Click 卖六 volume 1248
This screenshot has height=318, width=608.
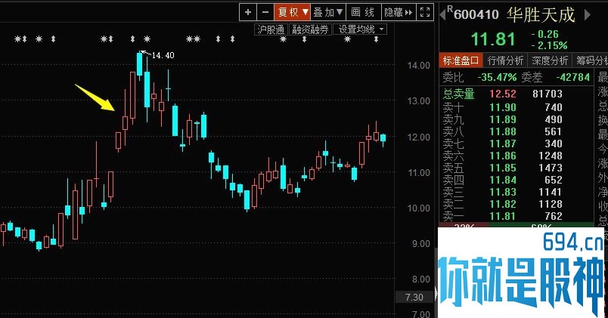click(551, 156)
